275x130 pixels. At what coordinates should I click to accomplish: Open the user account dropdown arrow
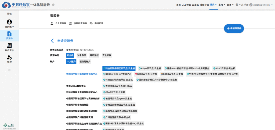click(x=272, y=5)
